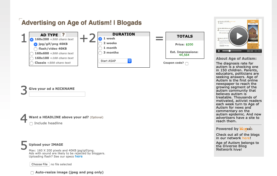
Task: Select the Classie ad type
Action: [32, 63]
